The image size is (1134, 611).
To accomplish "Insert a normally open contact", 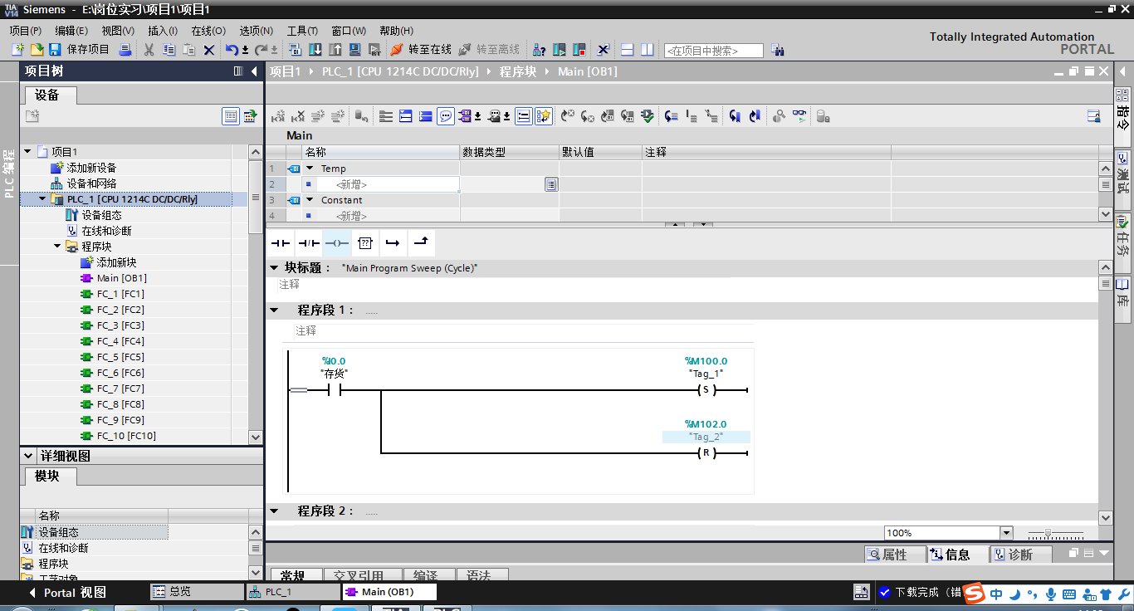I will click(281, 243).
